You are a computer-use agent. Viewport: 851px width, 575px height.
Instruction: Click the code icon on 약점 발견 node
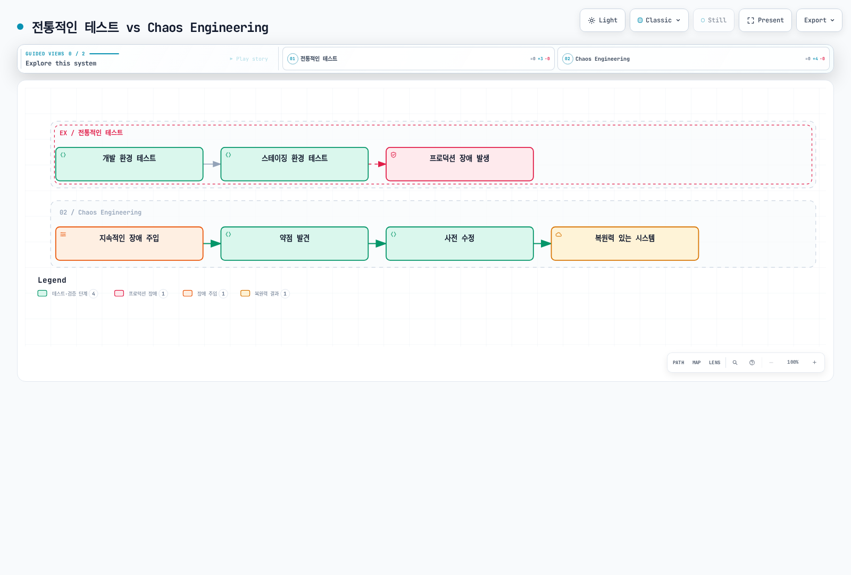coord(228,234)
